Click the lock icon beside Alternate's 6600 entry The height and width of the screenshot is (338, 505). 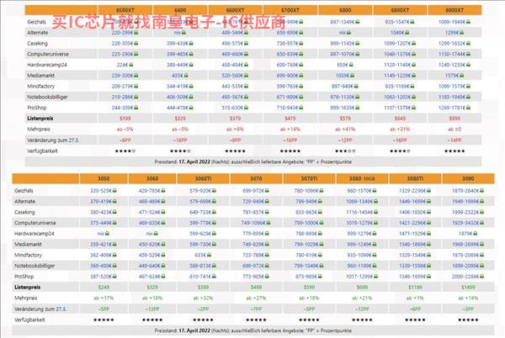pyautogui.click(x=183, y=33)
